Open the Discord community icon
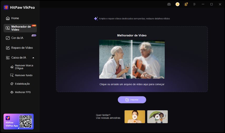 tap(169, 4)
